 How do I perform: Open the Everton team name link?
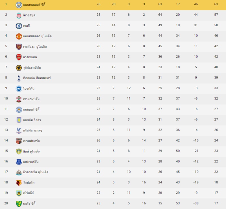coord(31,162)
